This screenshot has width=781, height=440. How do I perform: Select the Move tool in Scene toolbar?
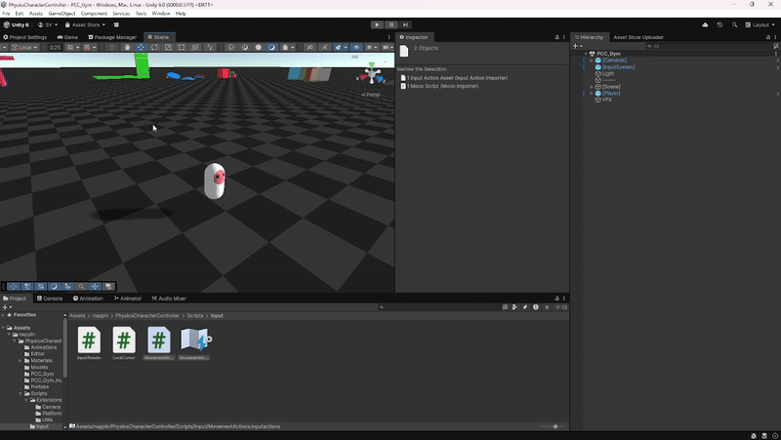click(x=141, y=47)
